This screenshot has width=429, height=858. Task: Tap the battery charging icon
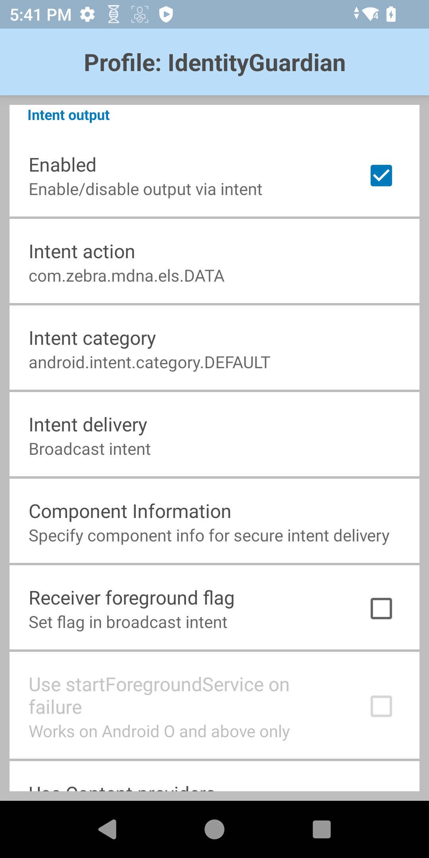[x=391, y=15]
